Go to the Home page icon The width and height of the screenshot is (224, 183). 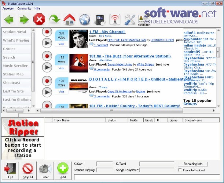tap(69, 19)
